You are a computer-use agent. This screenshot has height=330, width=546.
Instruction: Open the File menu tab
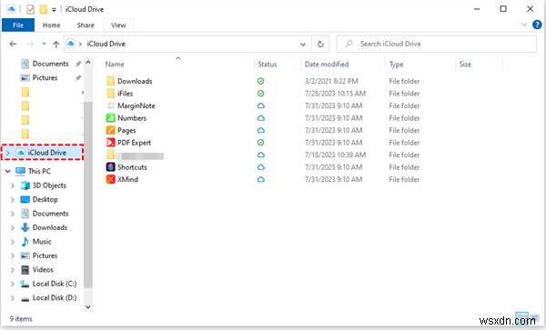[18, 25]
